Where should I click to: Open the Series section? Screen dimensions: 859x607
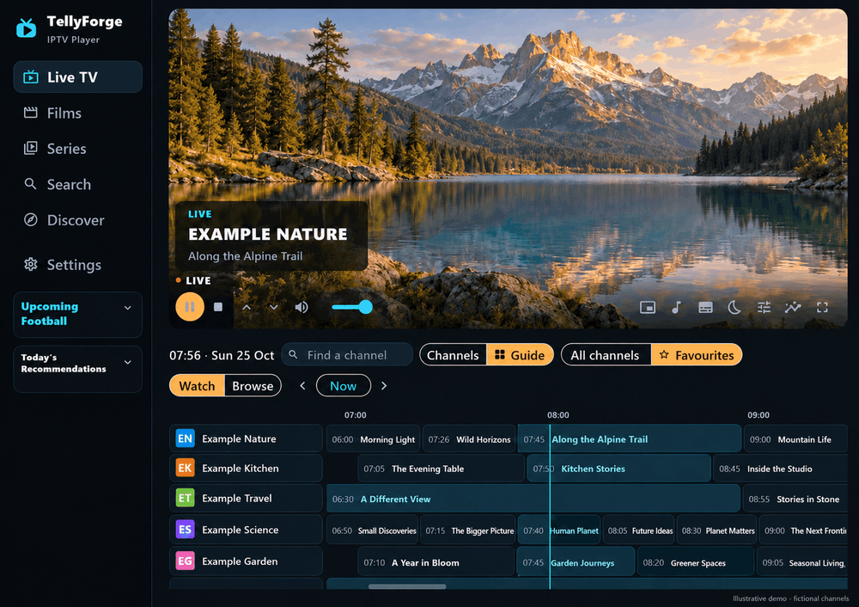pos(78,149)
